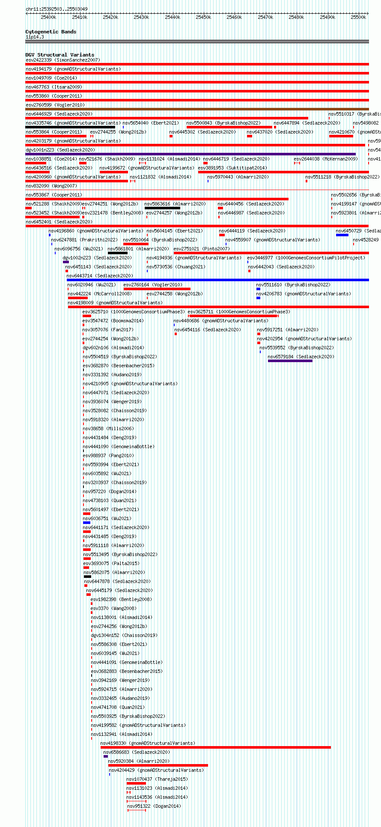Click the 11p14.3 band label
The height and width of the screenshot is (827, 381).
click(35, 37)
